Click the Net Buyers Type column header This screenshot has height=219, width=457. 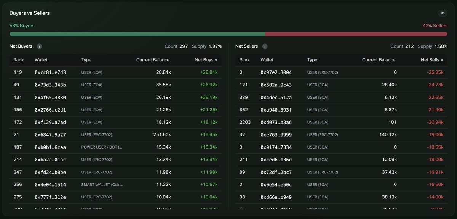[x=86, y=60]
